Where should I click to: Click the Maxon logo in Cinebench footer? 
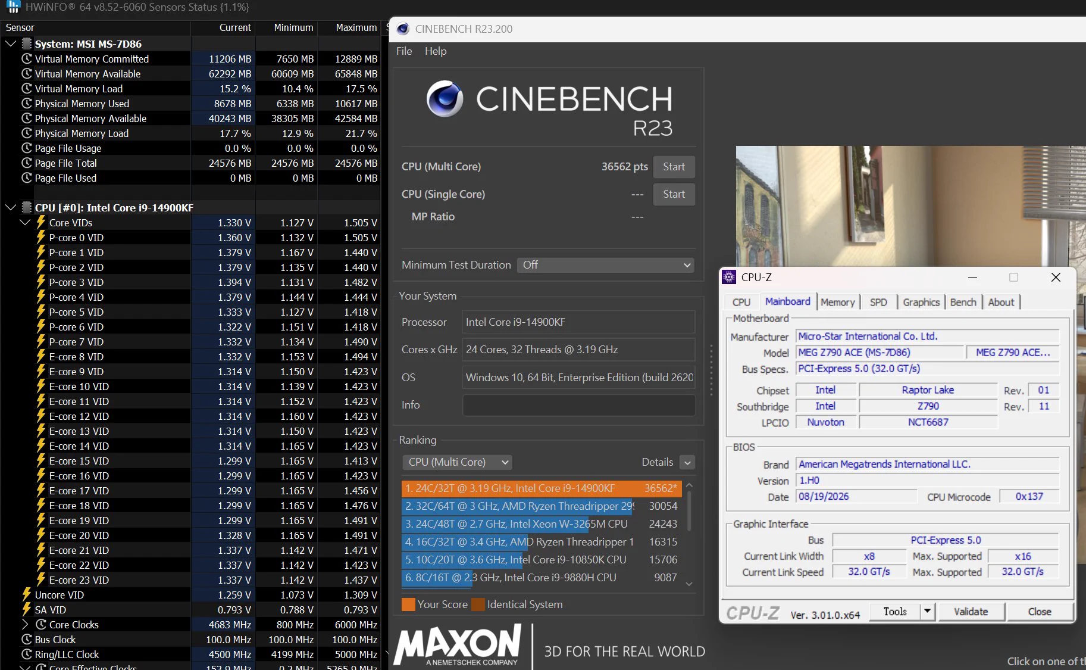[458, 645]
